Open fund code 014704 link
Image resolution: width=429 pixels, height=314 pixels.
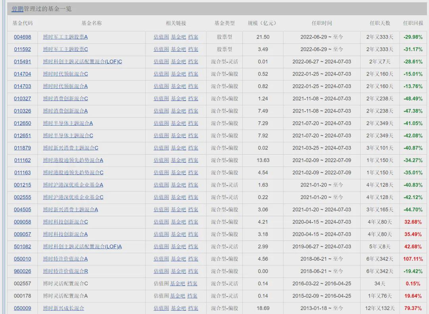point(22,74)
